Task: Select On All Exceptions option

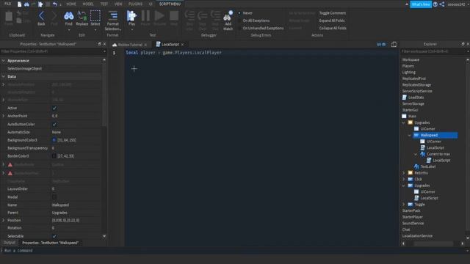Action: pyautogui.click(x=254, y=21)
